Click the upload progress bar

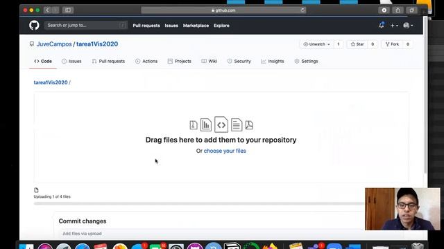tap(199, 203)
